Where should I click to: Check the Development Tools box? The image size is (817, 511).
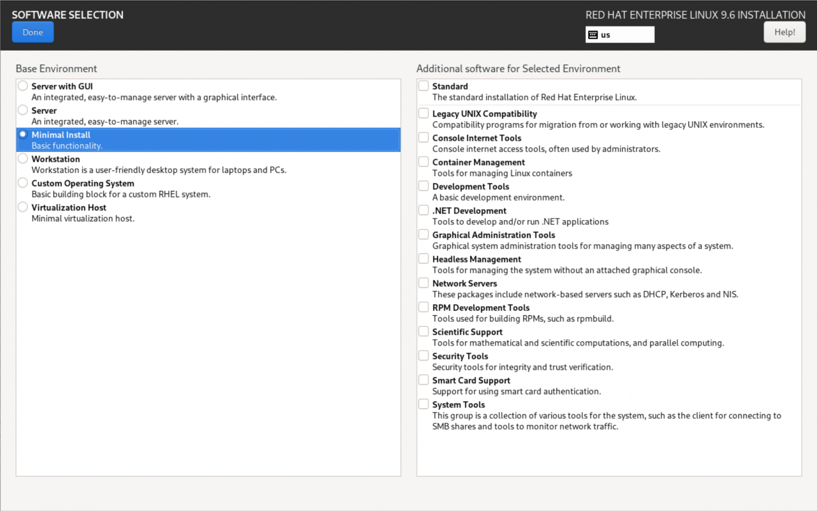coord(423,186)
